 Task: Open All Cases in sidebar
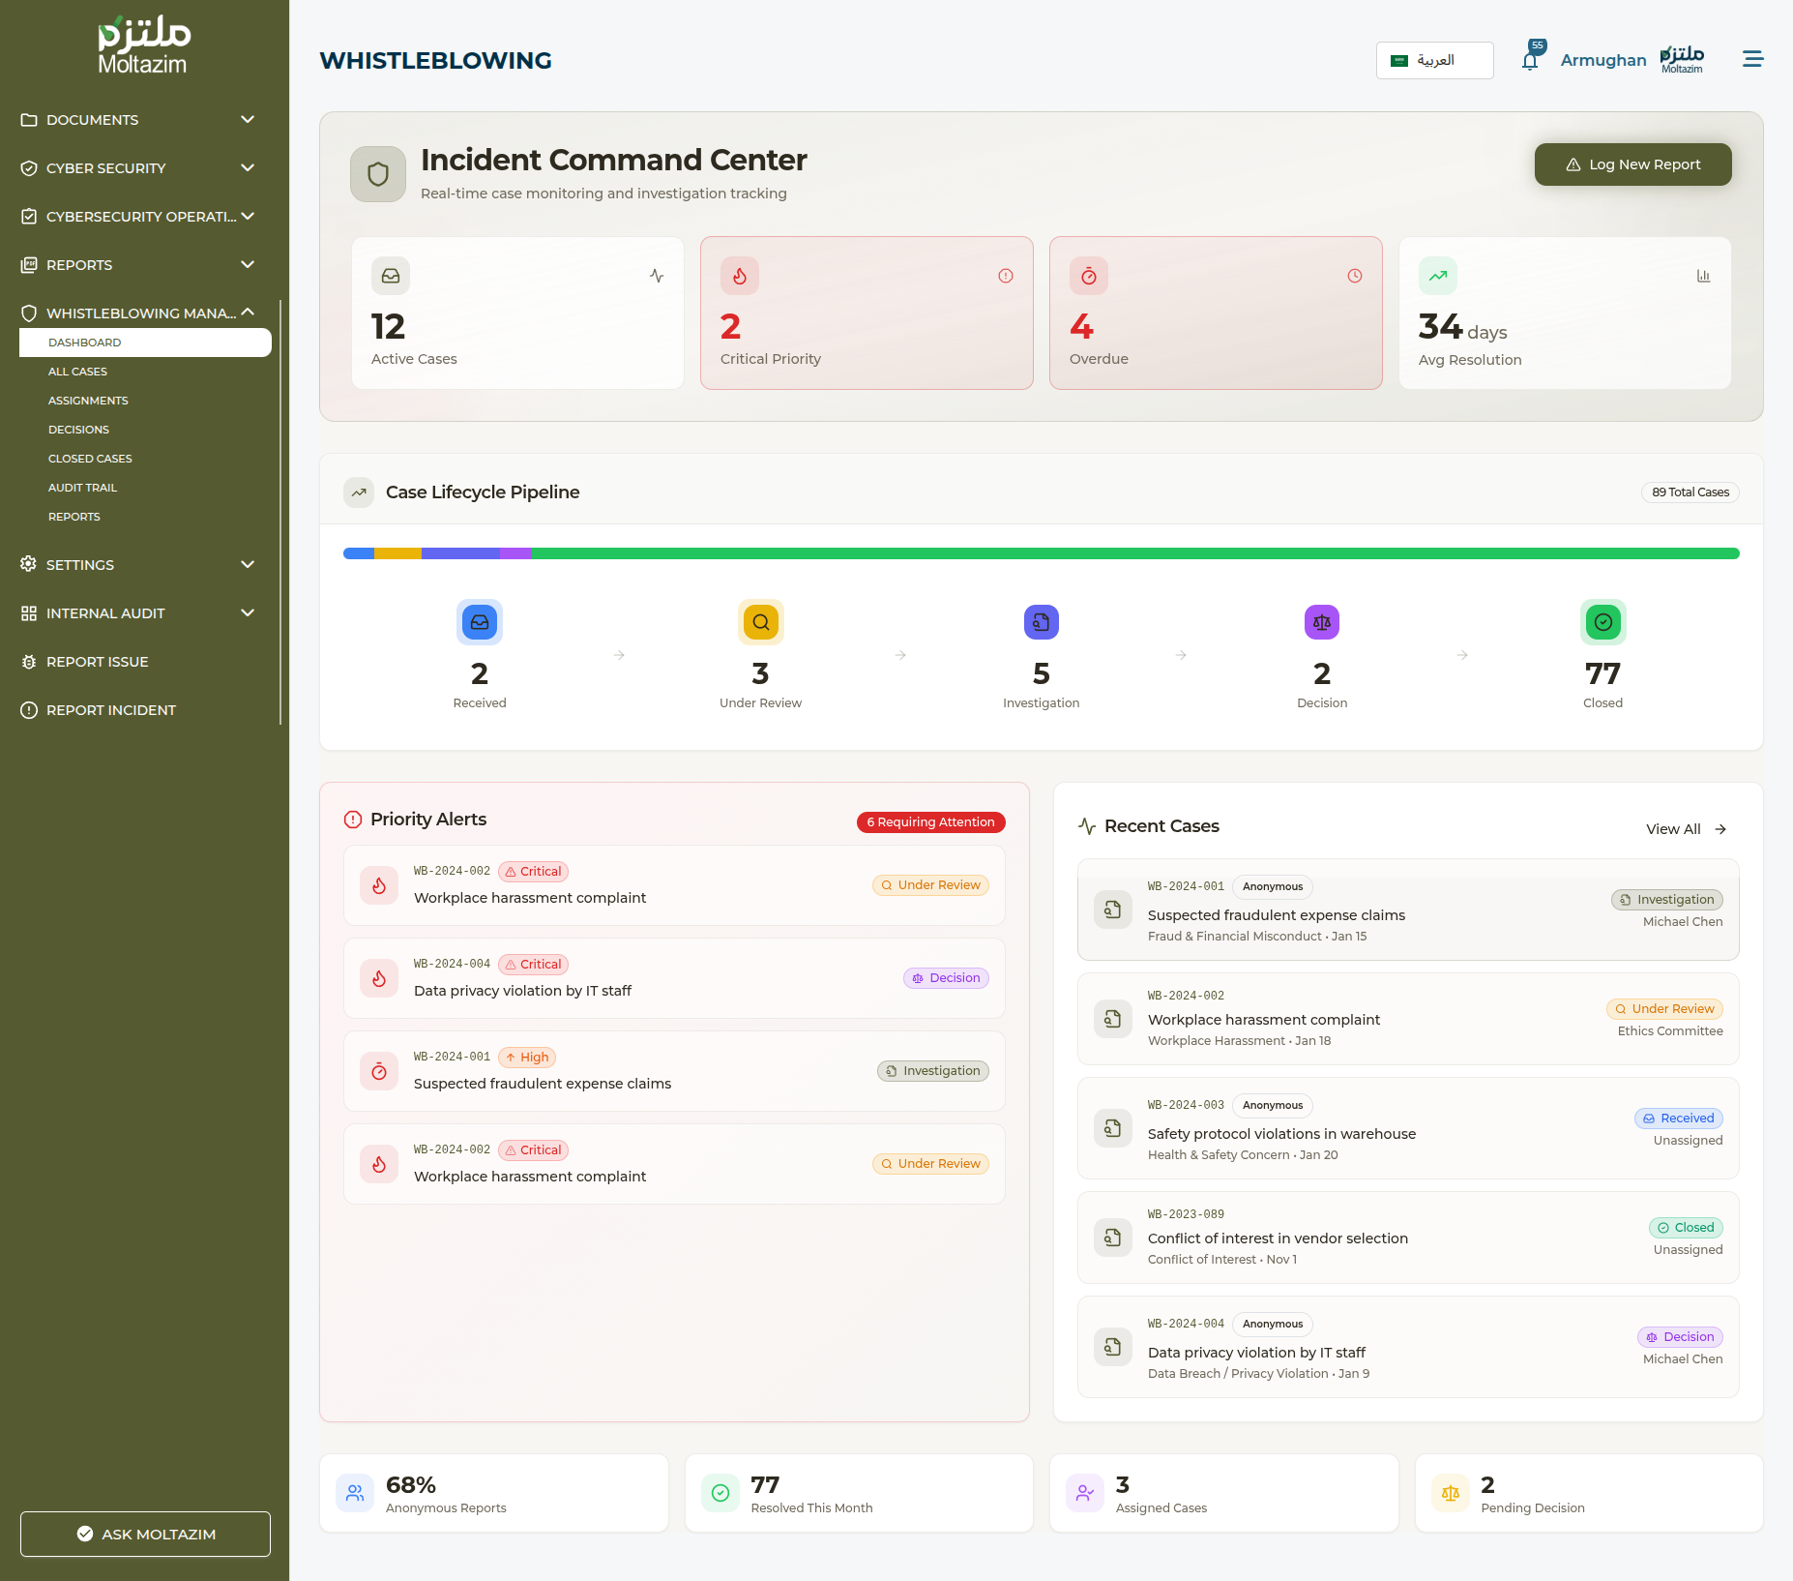coord(78,372)
